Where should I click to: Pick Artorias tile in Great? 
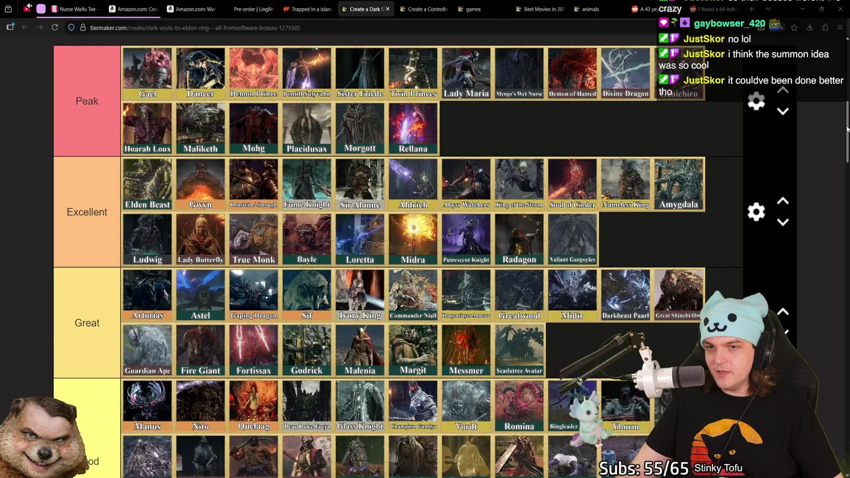147,295
